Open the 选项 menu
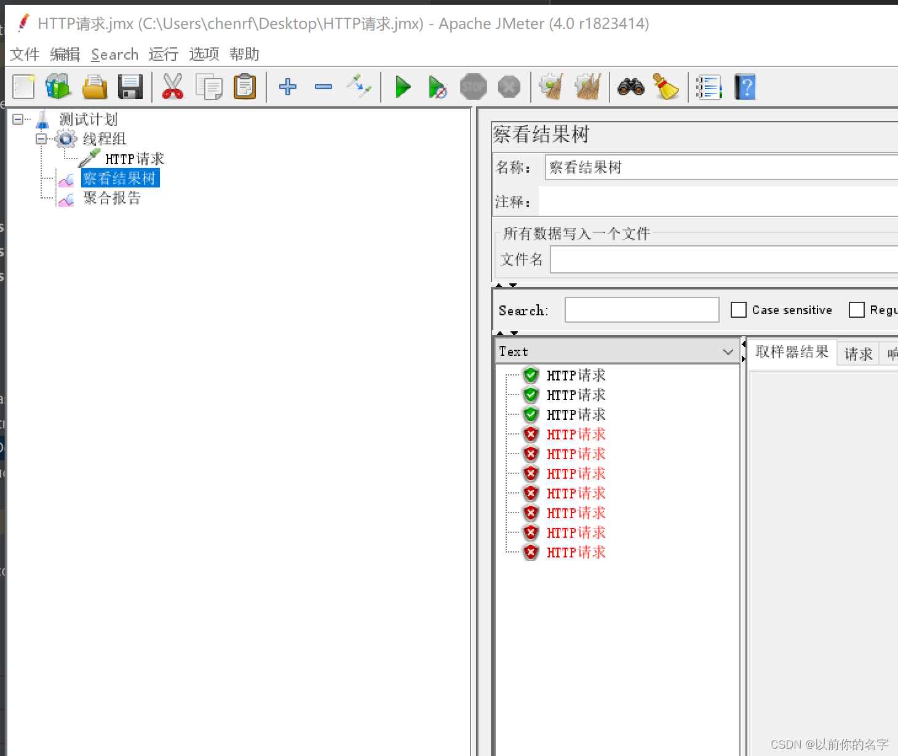The image size is (898, 756). [204, 54]
